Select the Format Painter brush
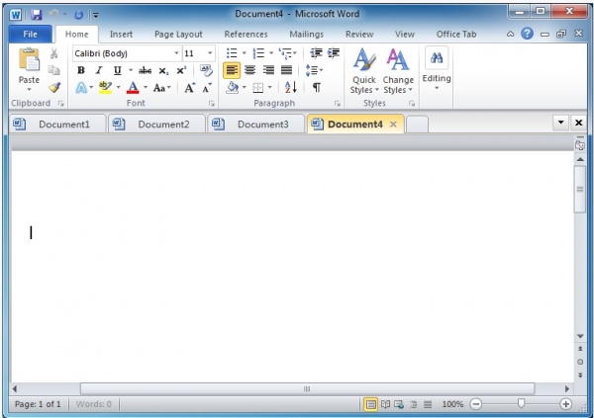 [x=54, y=88]
